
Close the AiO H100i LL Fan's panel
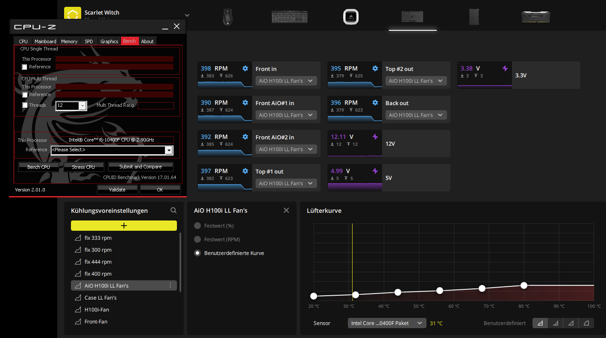(286, 210)
